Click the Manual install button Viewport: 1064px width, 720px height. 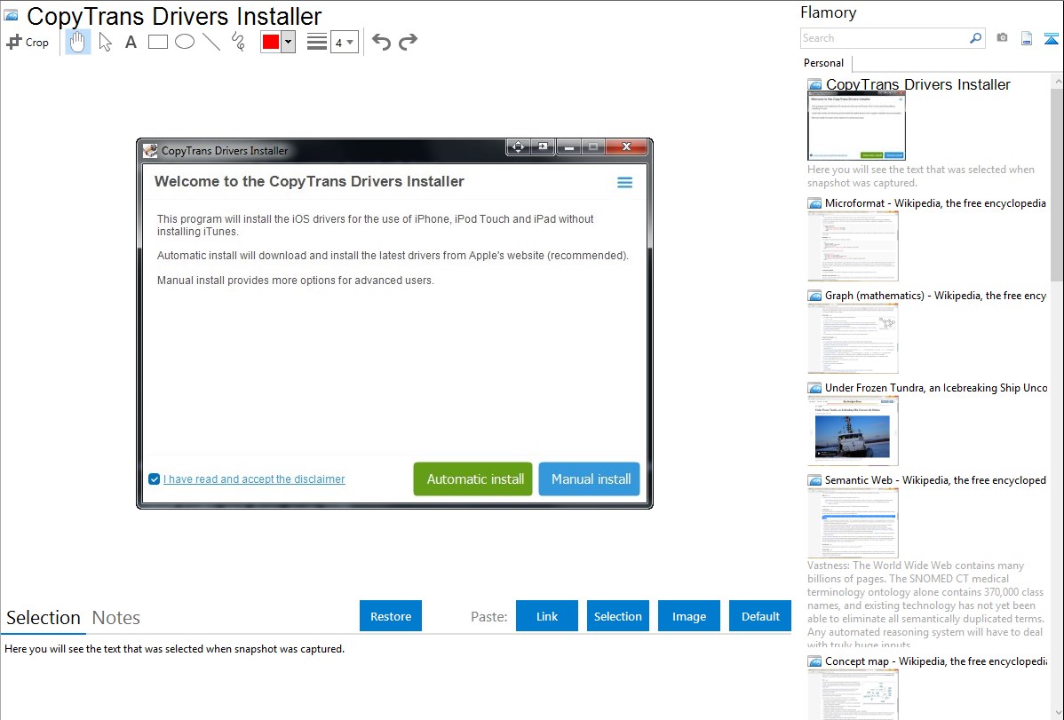tap(589, 479)
